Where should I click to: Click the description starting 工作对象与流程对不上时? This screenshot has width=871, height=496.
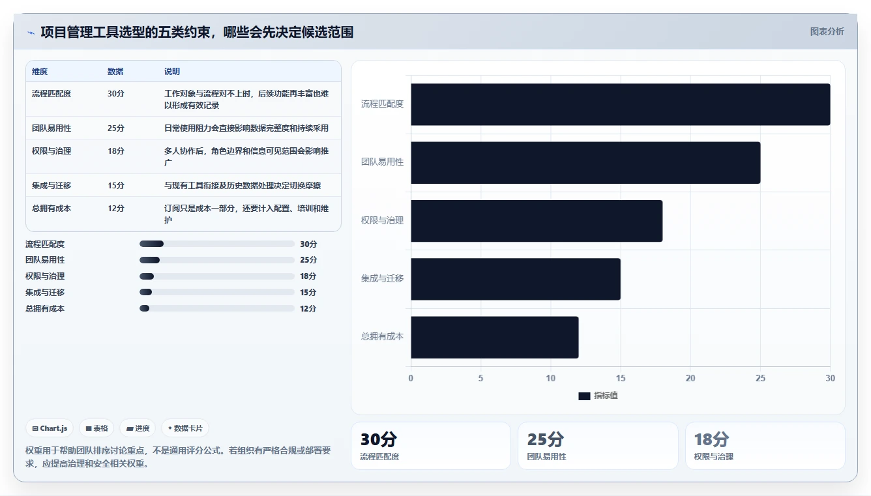coord(246,100)
